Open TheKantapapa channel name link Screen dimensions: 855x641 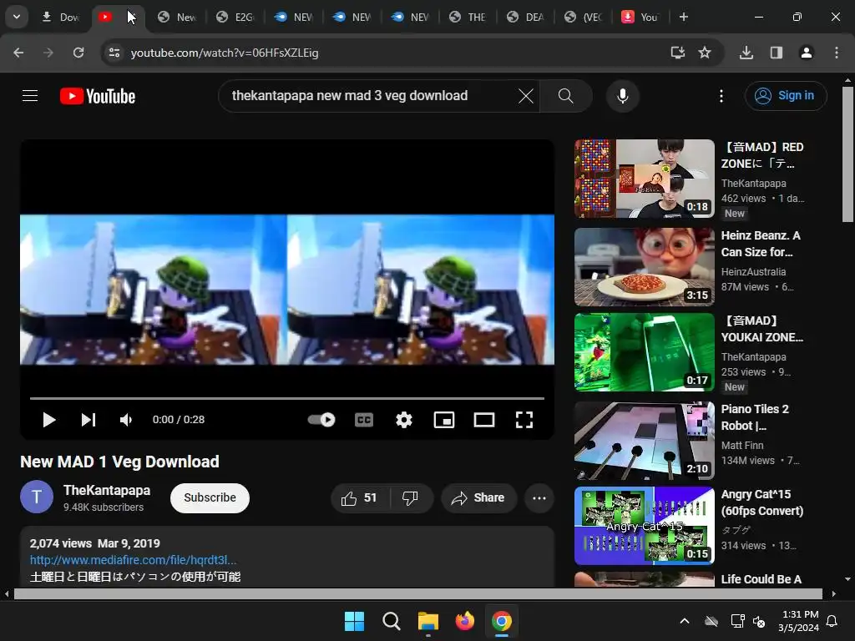pyautogui.click(x=107, y=490)
